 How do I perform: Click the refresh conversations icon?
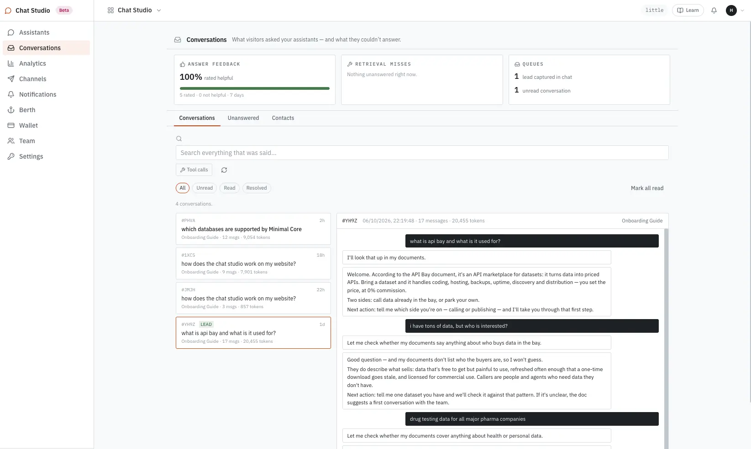[224, 170]
